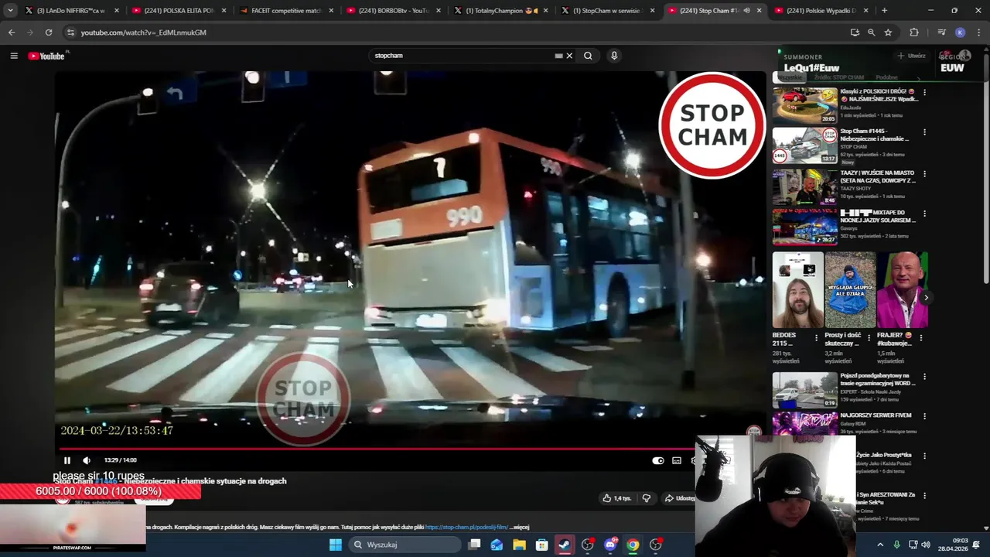
Task: Open the browser zoom magnifier icon
Action: click(x=871, y=32)
